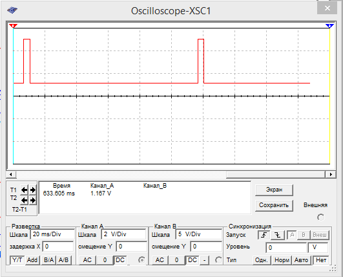Click the Время column header
Image resolution: width=343 pixels, height=277 pixels.
61,186
